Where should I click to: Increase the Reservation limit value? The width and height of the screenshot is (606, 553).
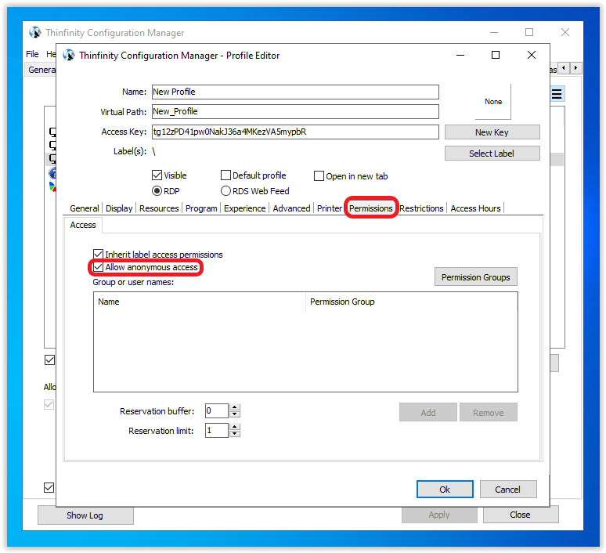235,427
